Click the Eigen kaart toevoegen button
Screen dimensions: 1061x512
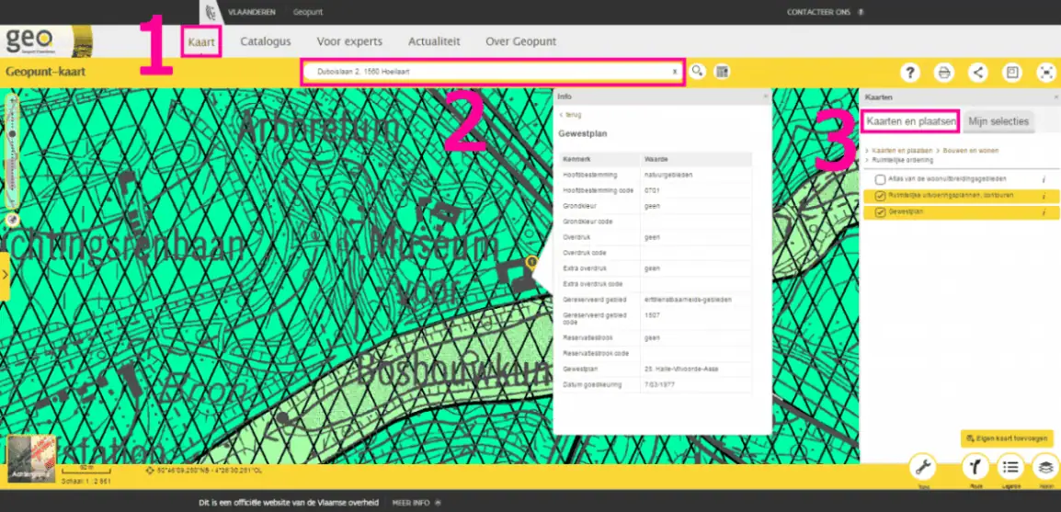1007,438
